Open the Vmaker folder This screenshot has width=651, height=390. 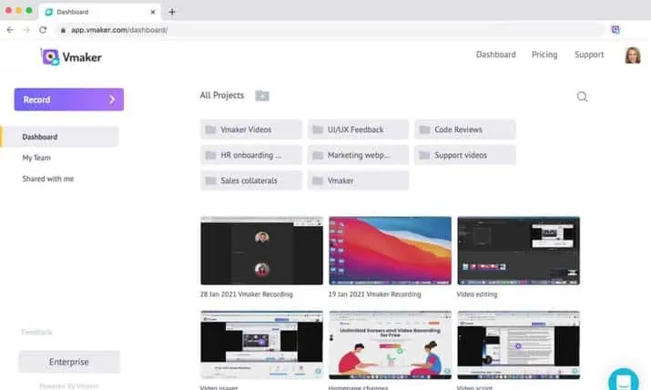[x=359, y=180]
